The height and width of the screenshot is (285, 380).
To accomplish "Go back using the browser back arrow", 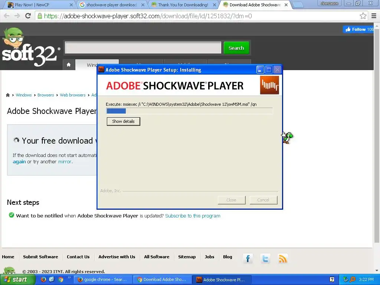I will (7, 16).
